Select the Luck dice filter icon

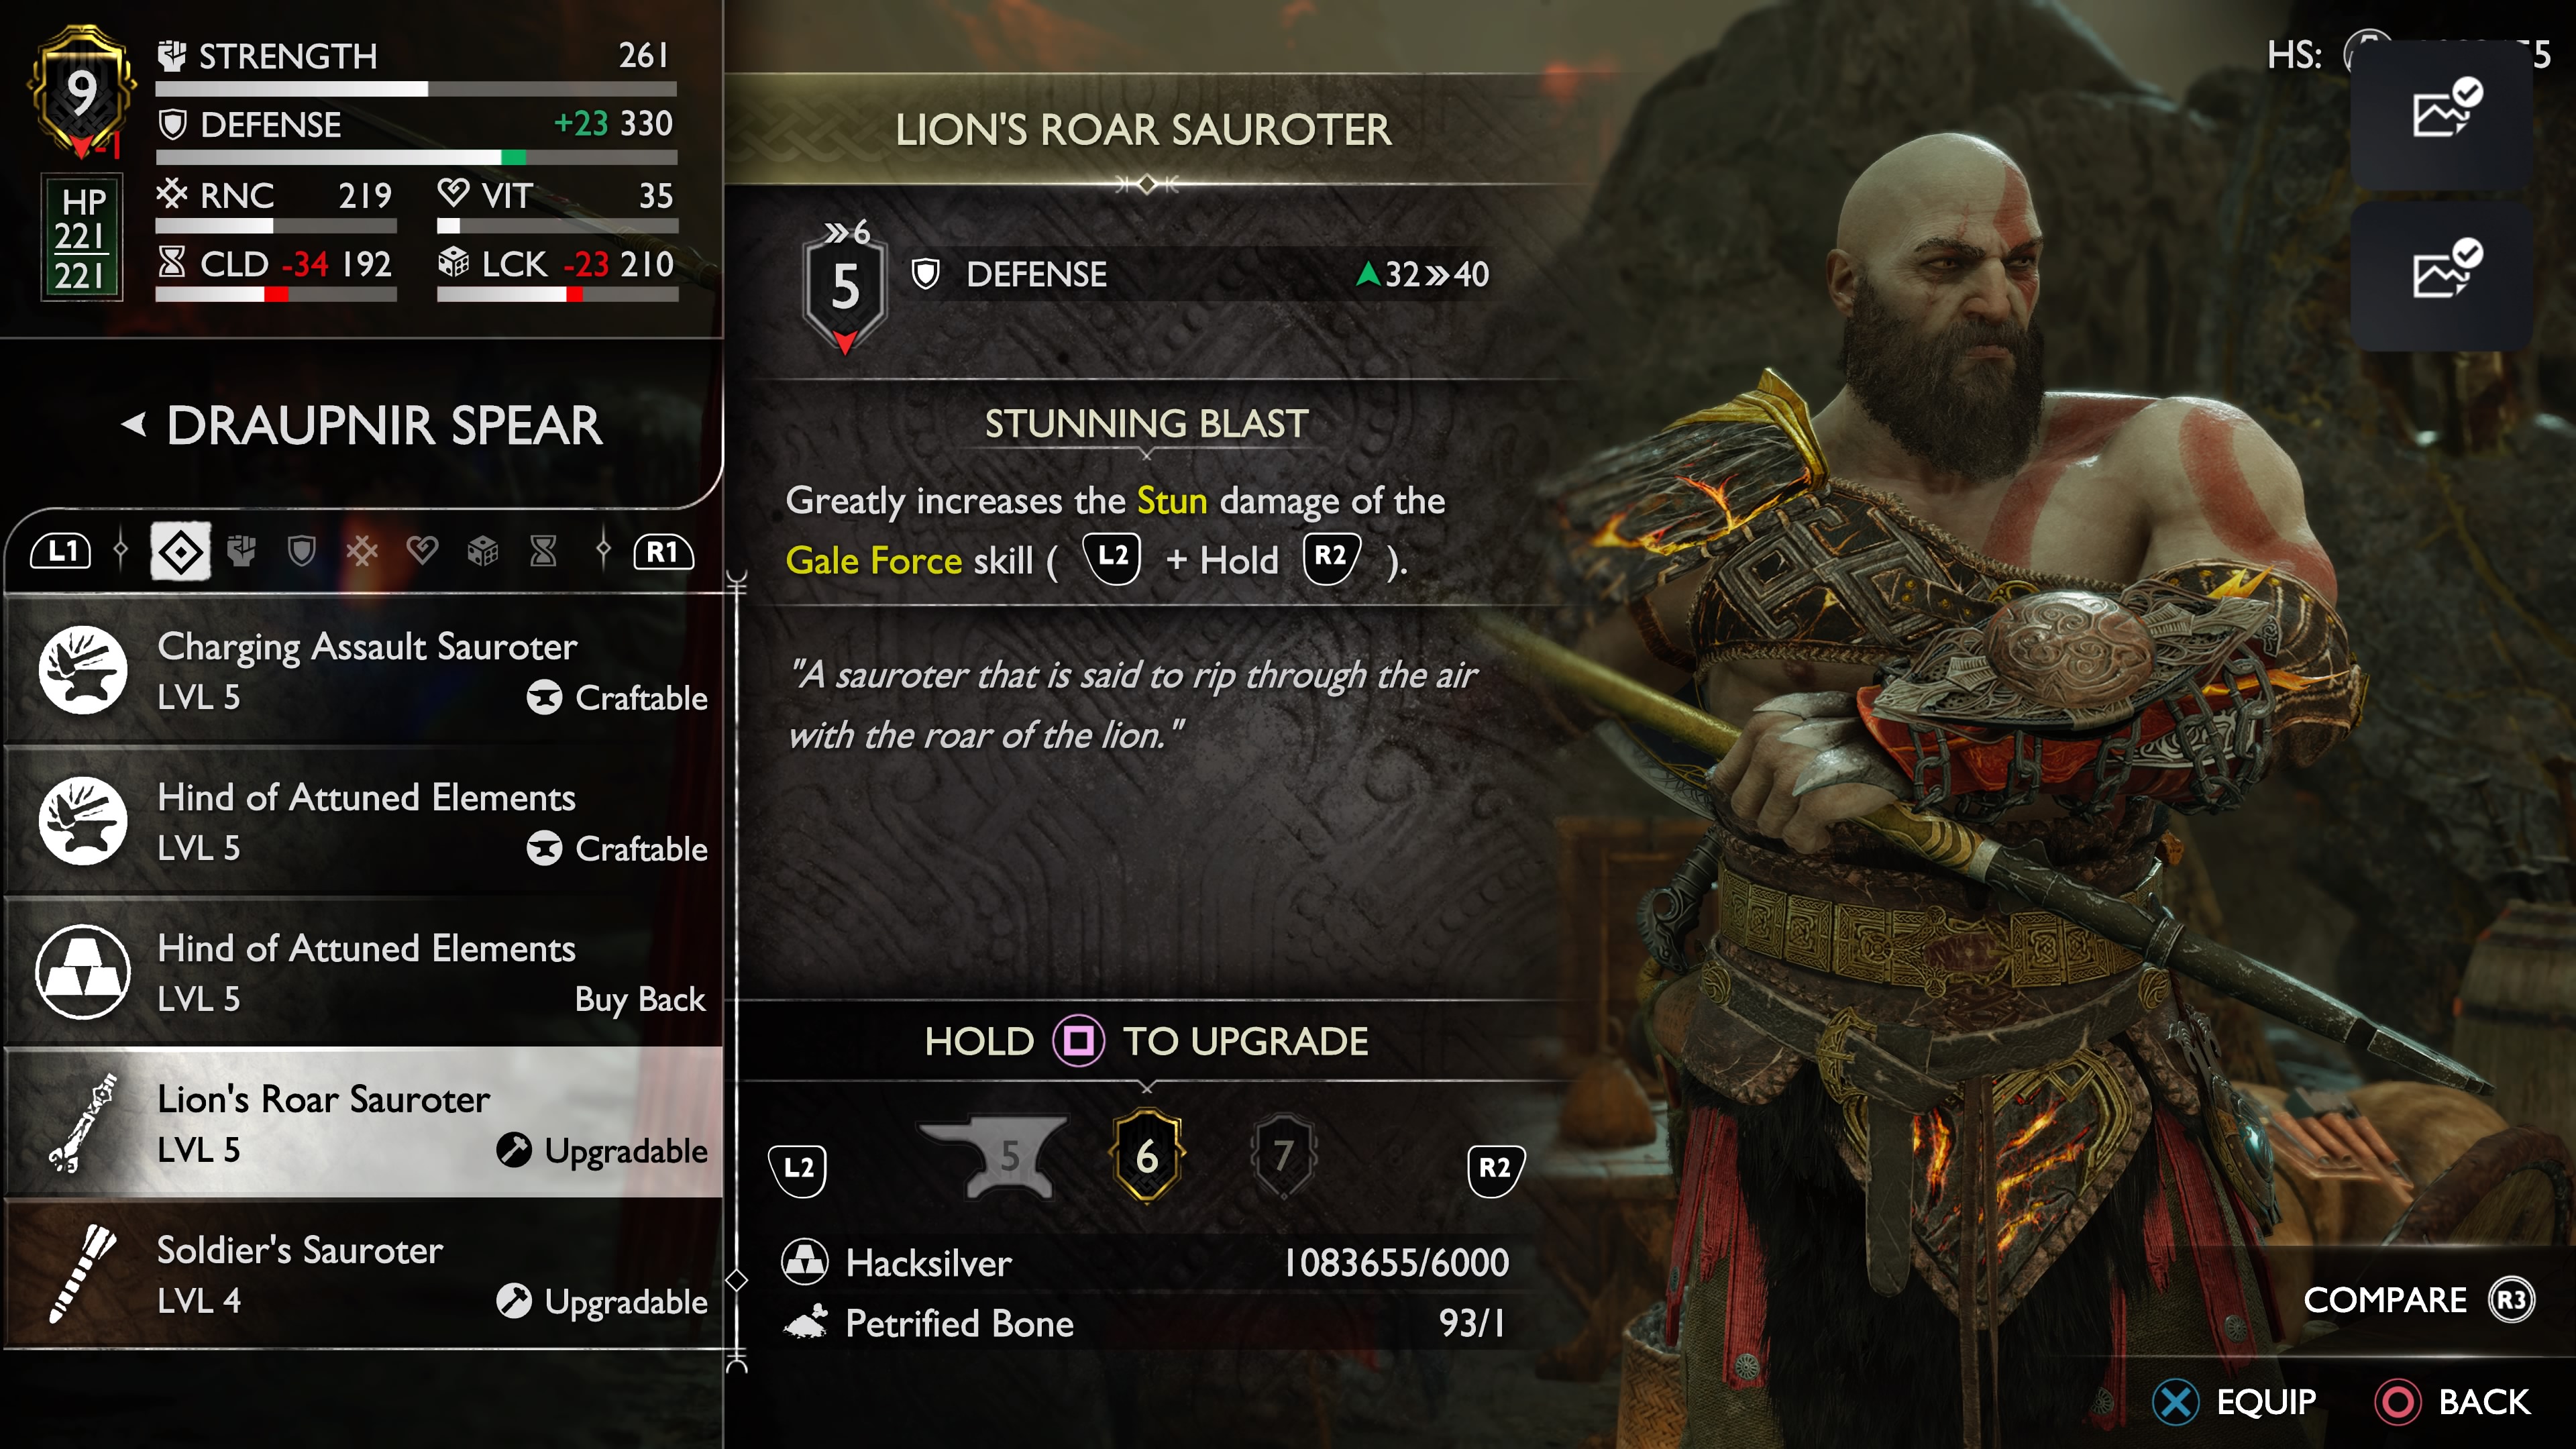(x=483, y=551)
